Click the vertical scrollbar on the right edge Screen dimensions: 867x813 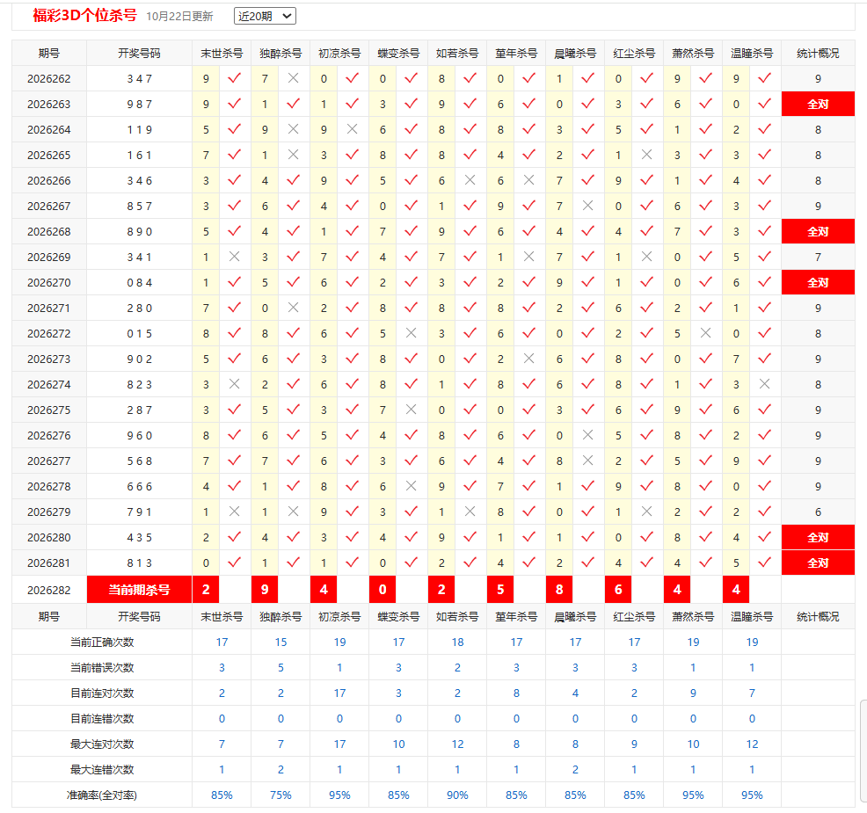coord(863,751)
